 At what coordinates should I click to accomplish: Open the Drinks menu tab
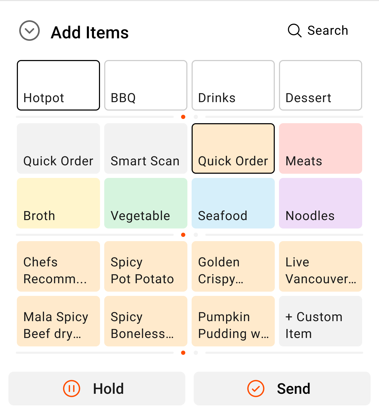(233, 85)
